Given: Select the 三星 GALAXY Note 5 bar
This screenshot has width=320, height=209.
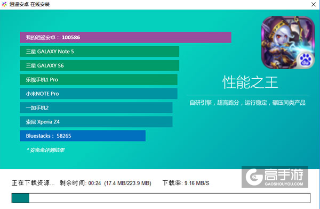Looking at the screenshot, I should 99,52.
